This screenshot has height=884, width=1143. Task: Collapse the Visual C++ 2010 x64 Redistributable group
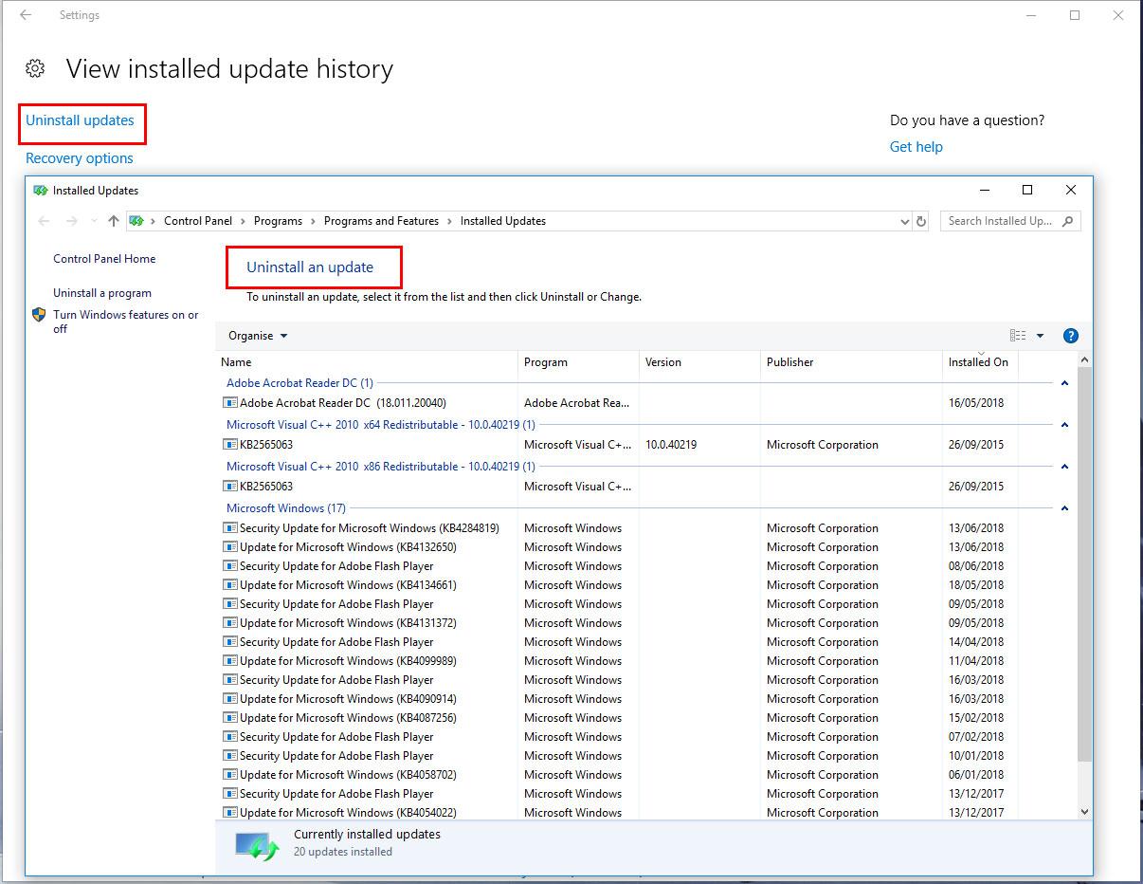tap(1064, 425)
